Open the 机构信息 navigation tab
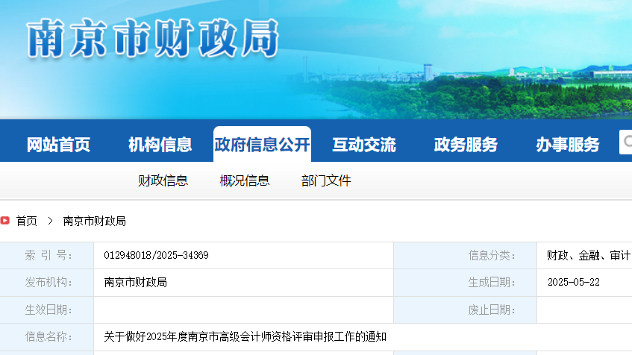This screenshot has height=355, width=632. [x=160, y=145]
